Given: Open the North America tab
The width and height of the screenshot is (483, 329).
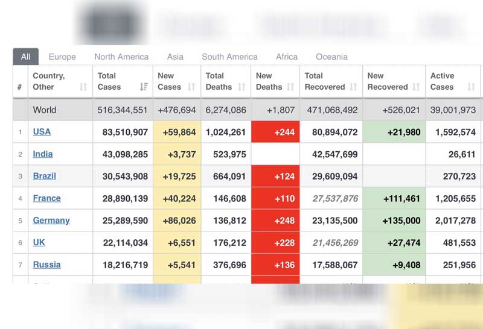Looking at the screenshot, I should pos(121,57).
